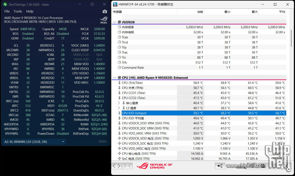Take a screenshot with ZenTimings camera icon
The height and width of the screenshot is (176, 295).
point(105,11)
